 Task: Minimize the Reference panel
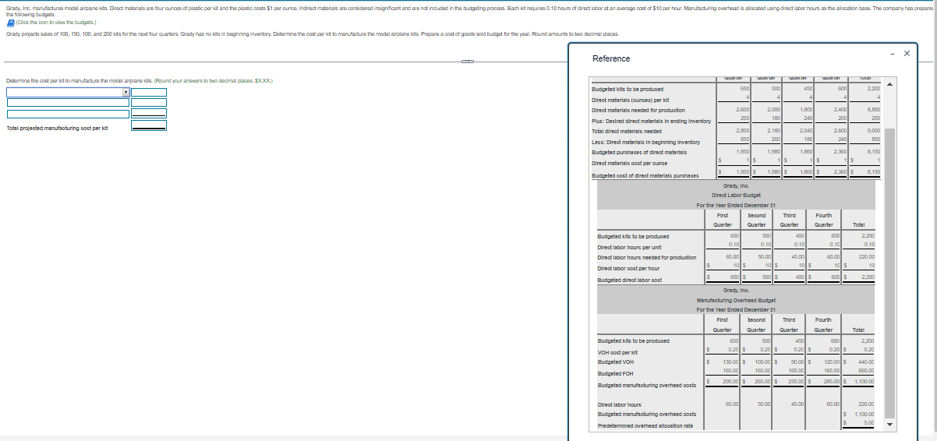pyautogui.click(x=892, y=53)
